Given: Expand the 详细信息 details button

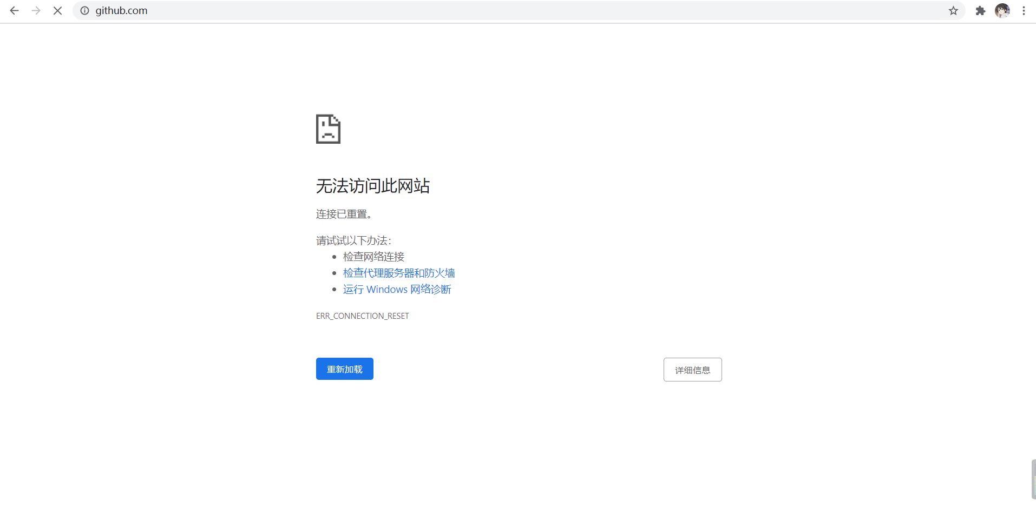Looking at the screenshot, I should point(692,370).
